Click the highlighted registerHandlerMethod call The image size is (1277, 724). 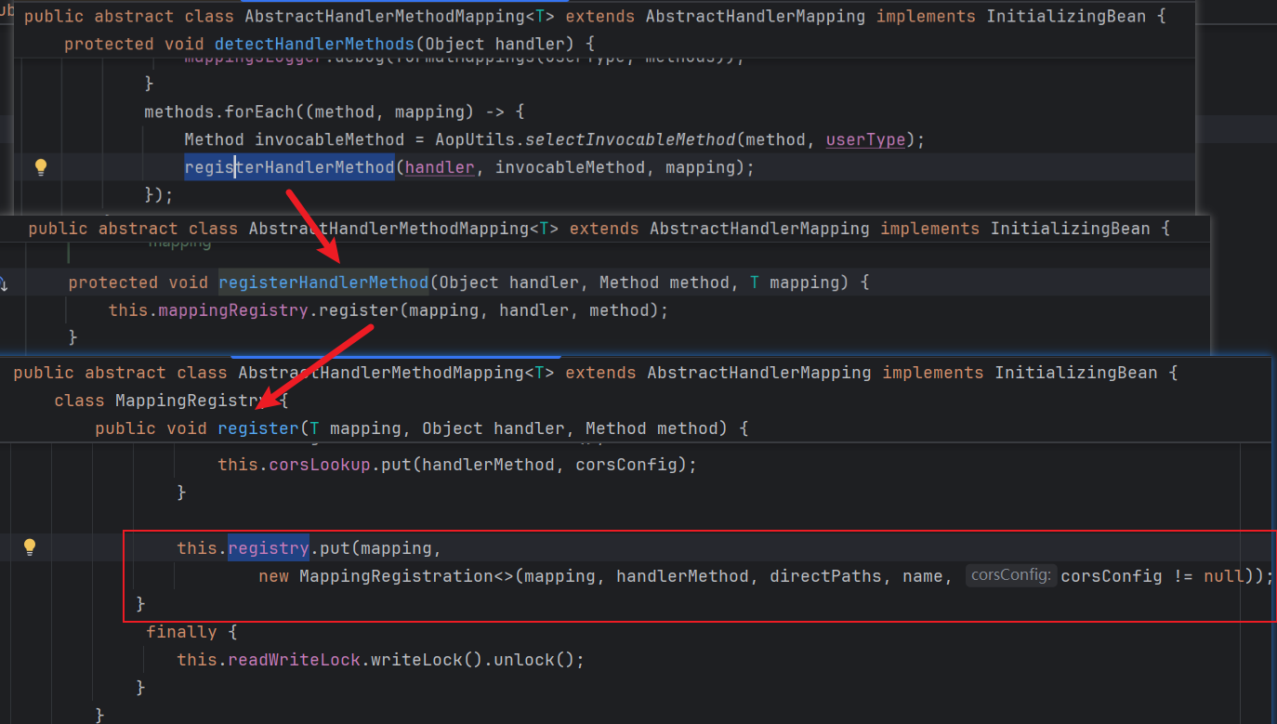pos(289,167)
